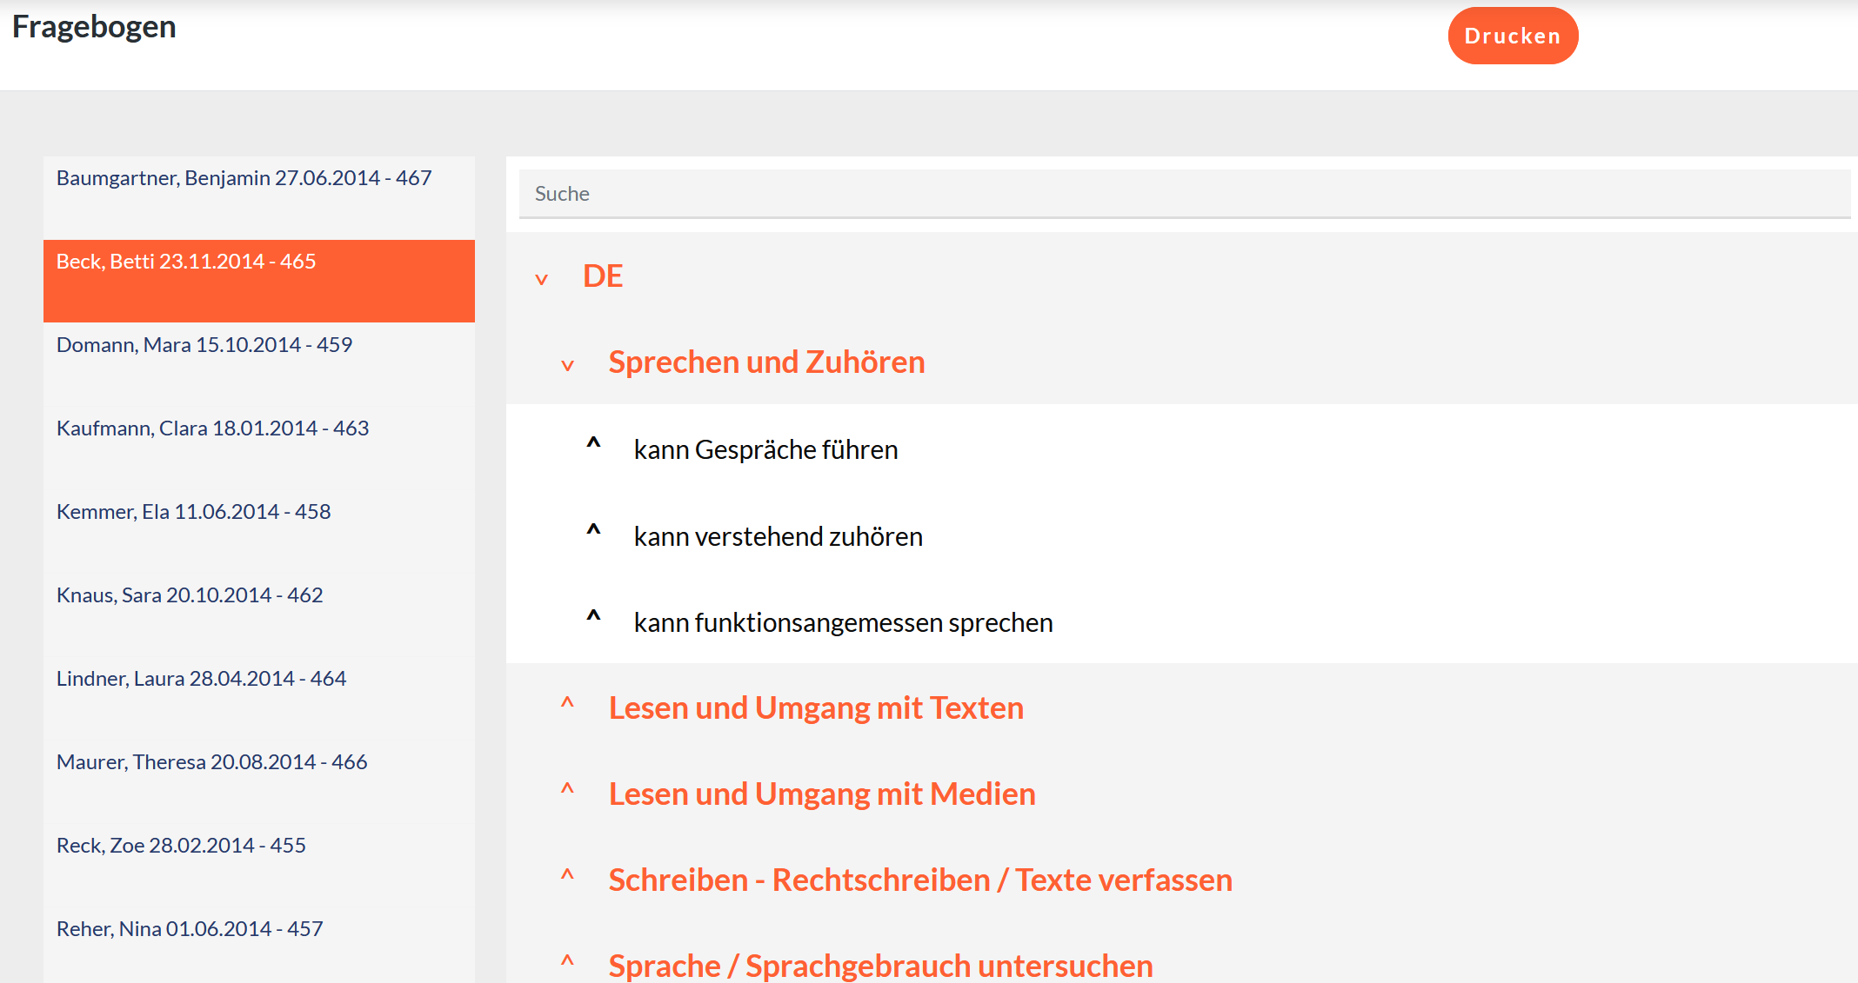Pick Knaus, Sara from the list
Image resolution: width=1858 pixels, height=983 pixels.
[190, 595]
